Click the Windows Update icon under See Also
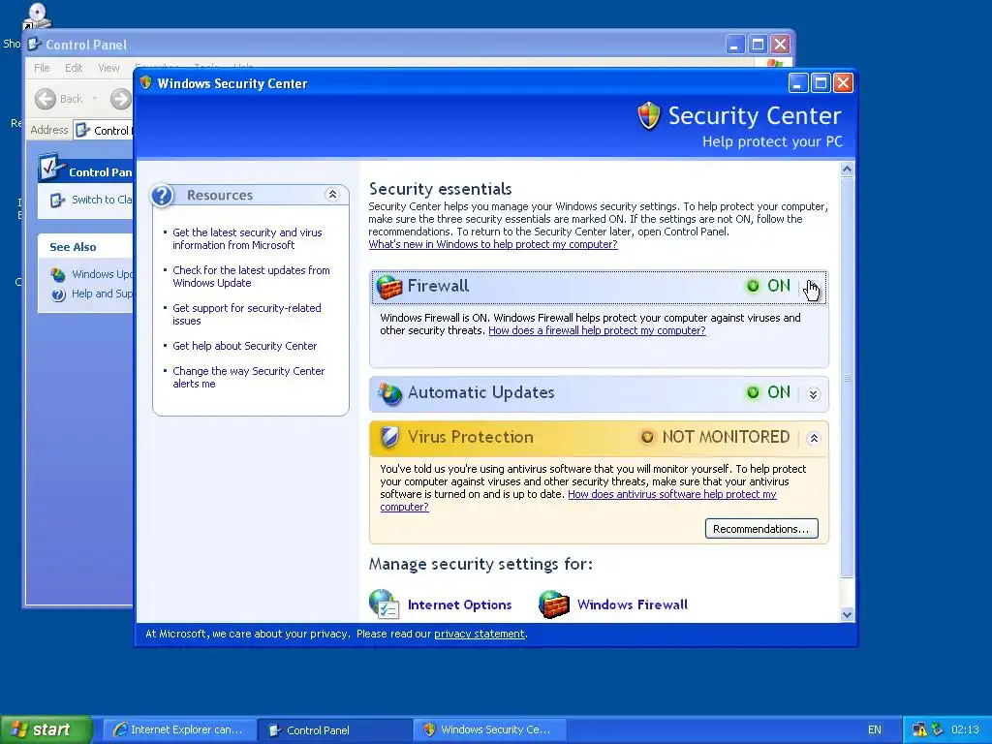This screenshot has width=992, height=744. point(58,274)
